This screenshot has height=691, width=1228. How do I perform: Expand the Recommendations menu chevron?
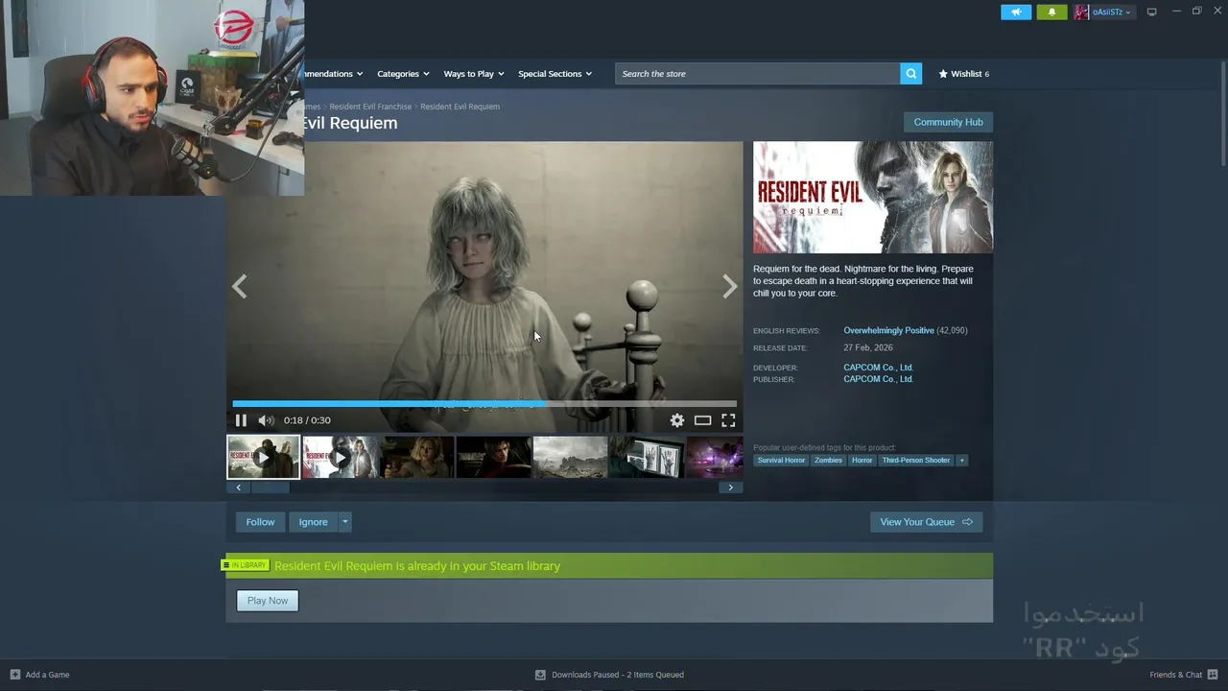coord(359,74)
